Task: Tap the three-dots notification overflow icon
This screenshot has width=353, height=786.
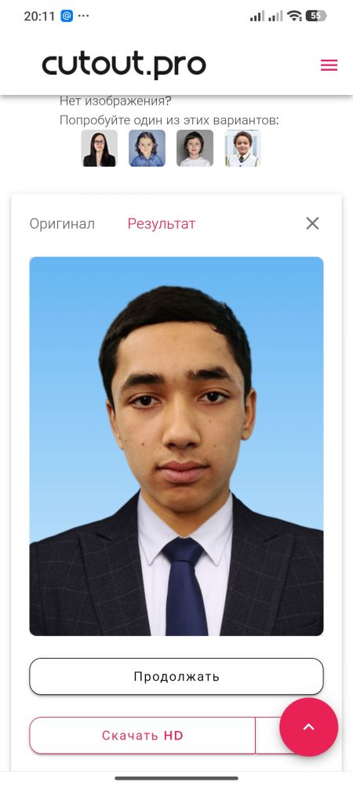Action: coord(83,16)
